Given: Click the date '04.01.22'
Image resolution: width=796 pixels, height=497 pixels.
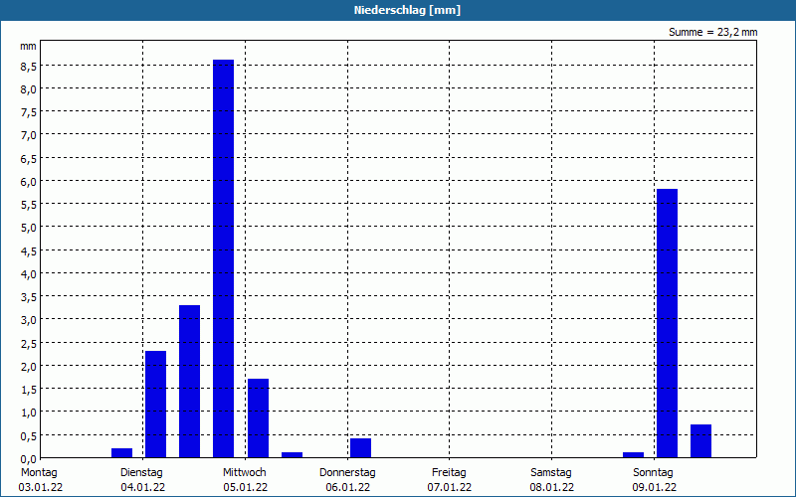Looking at the screenshot, I should [x=142, y=488].
